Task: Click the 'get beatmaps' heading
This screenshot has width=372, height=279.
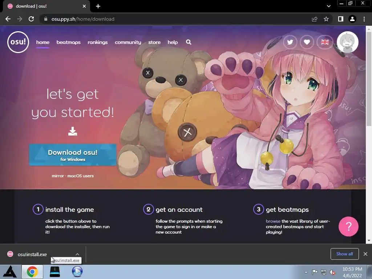Action: (x=287, y=210)
